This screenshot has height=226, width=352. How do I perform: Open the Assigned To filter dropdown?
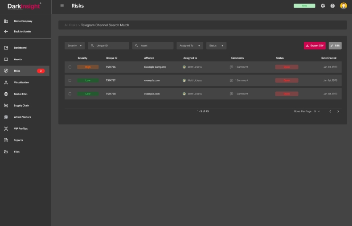189,45
